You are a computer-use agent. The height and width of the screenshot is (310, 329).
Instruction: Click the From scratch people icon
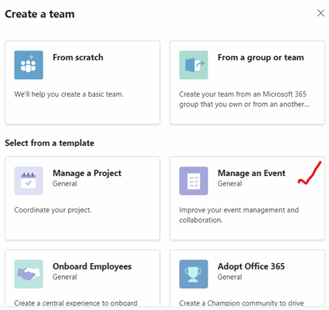pos(29,65)
